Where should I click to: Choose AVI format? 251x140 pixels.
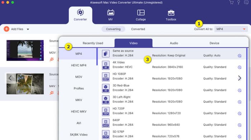[79, 123]
